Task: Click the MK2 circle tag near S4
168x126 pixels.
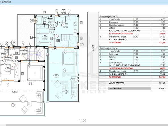Action: point(57,36)
